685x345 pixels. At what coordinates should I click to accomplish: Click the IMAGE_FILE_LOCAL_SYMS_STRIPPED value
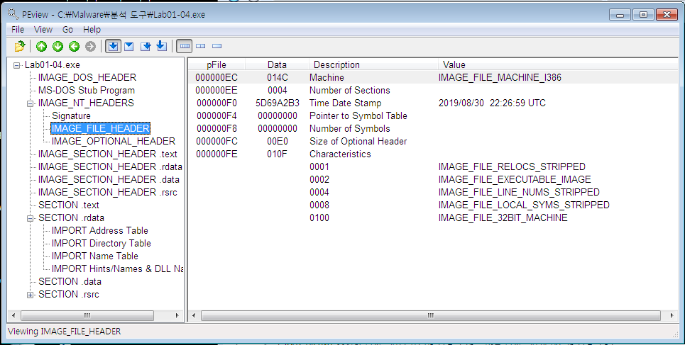click(524, 205)
